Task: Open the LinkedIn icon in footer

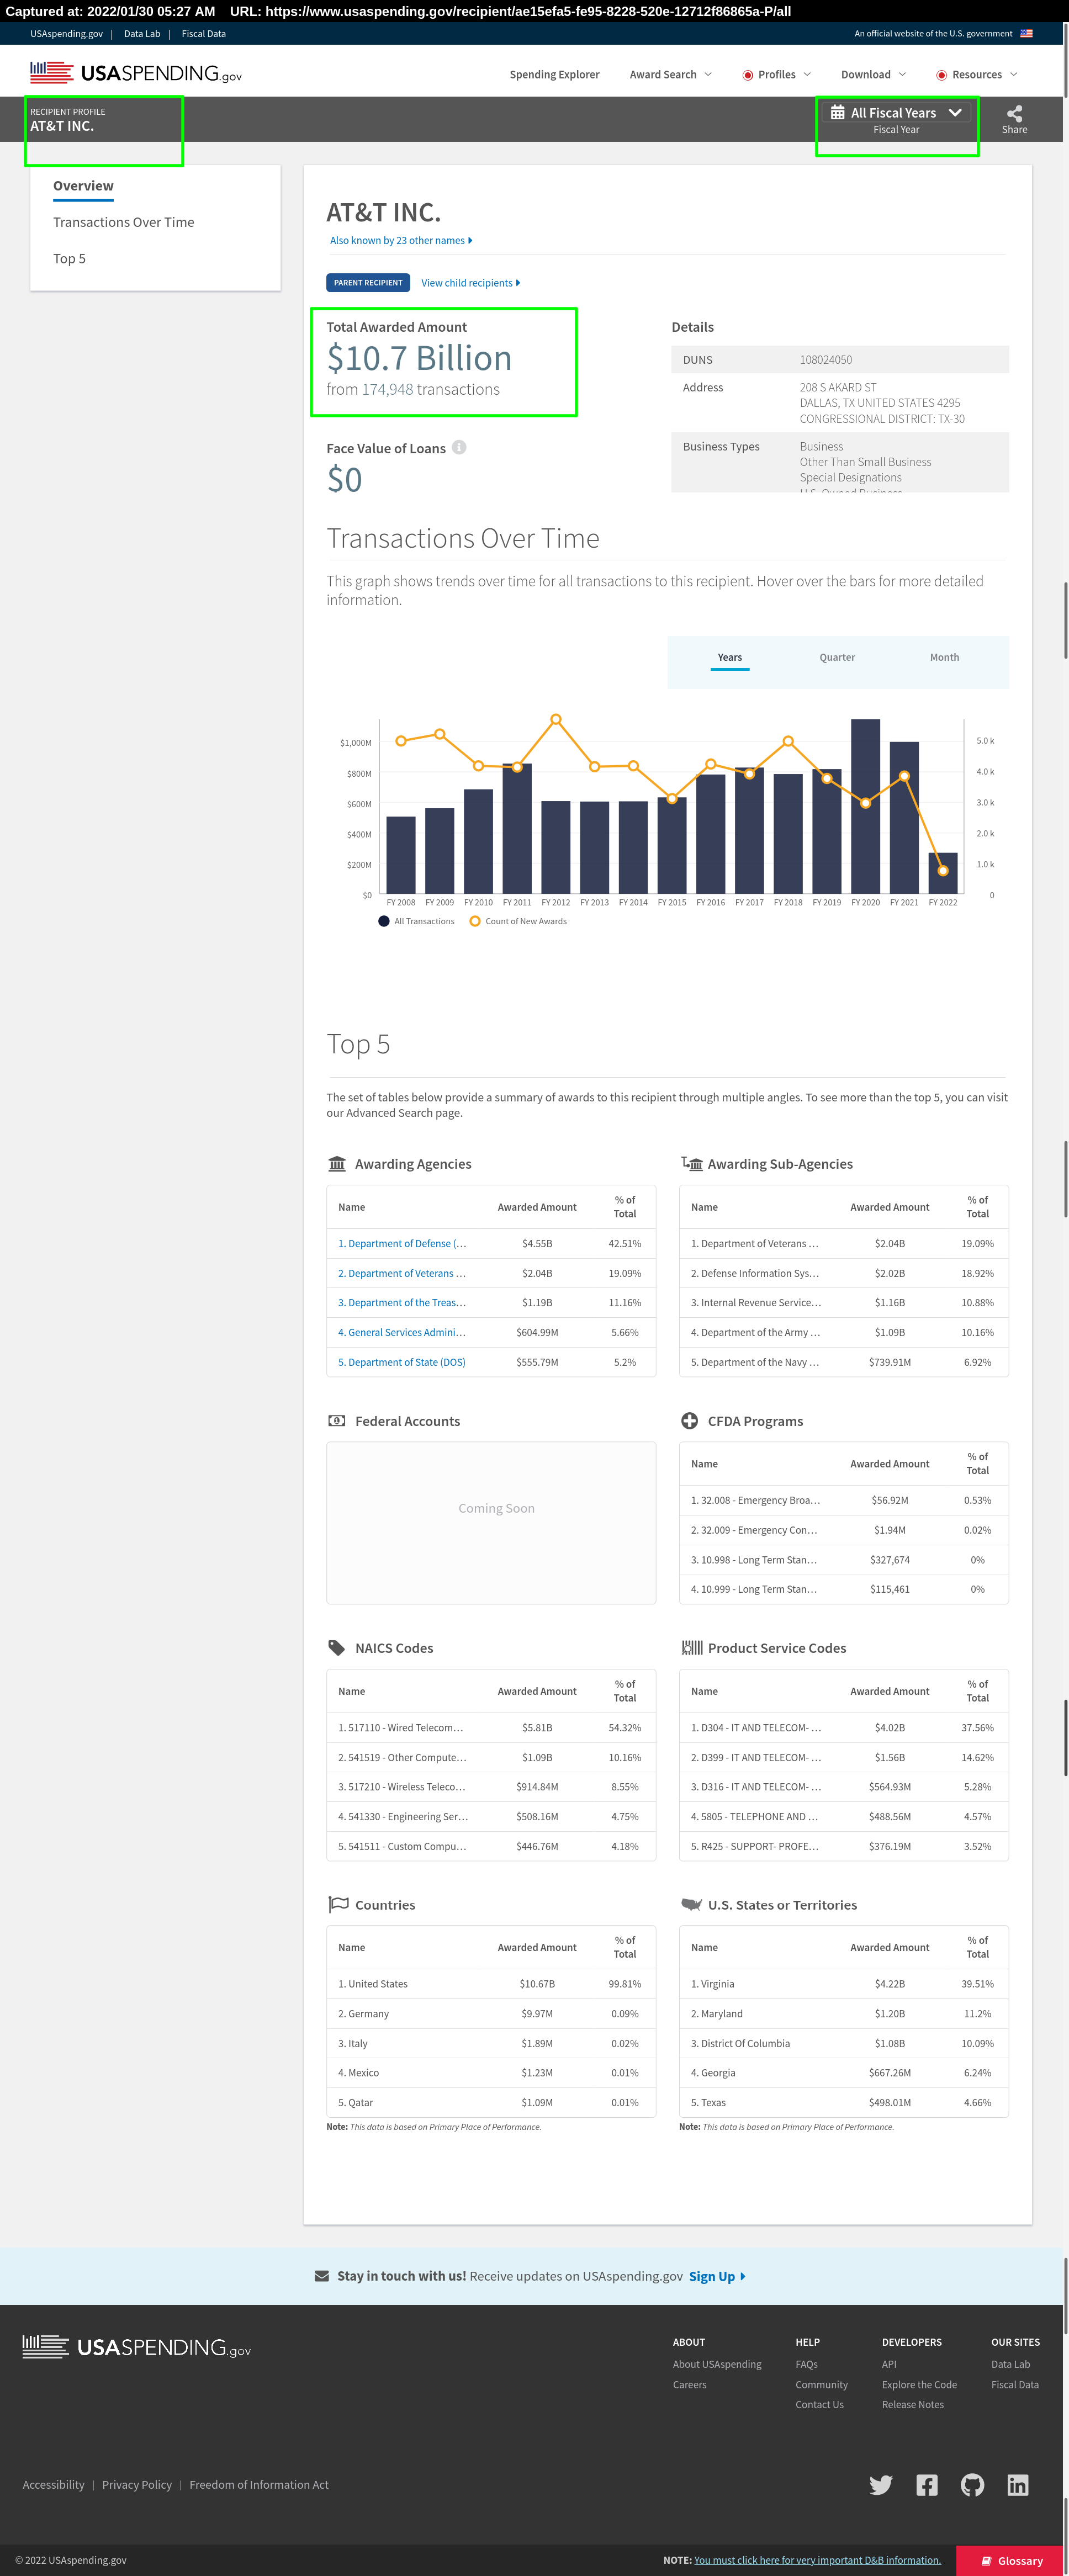Action: click(1018, 2485)
